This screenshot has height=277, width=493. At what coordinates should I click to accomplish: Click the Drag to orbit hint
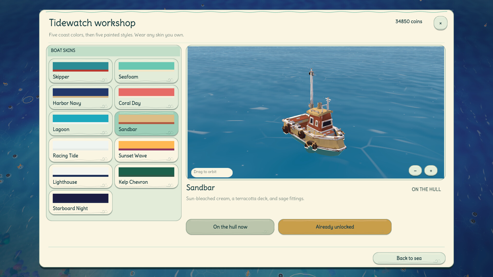pyautogui.click(x=212, y=172)
